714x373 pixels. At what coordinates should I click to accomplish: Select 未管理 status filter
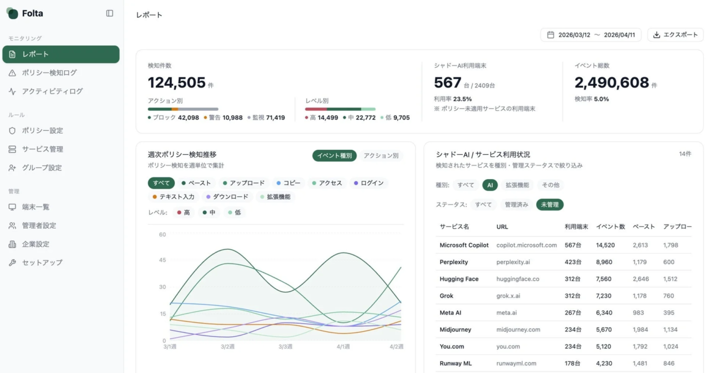(550, 205)
